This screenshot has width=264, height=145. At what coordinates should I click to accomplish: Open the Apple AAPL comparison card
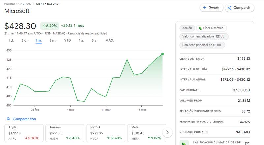(x=24, y=133)
